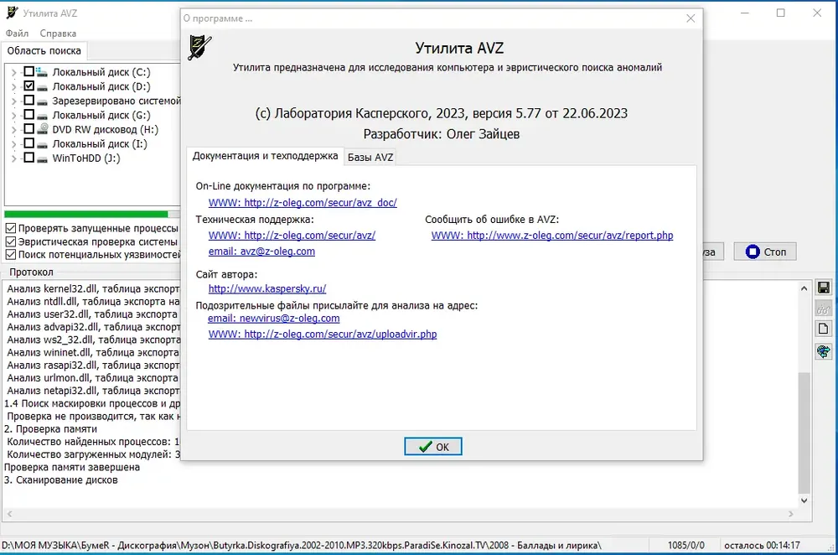Open the Справка menu

[58, 34]
